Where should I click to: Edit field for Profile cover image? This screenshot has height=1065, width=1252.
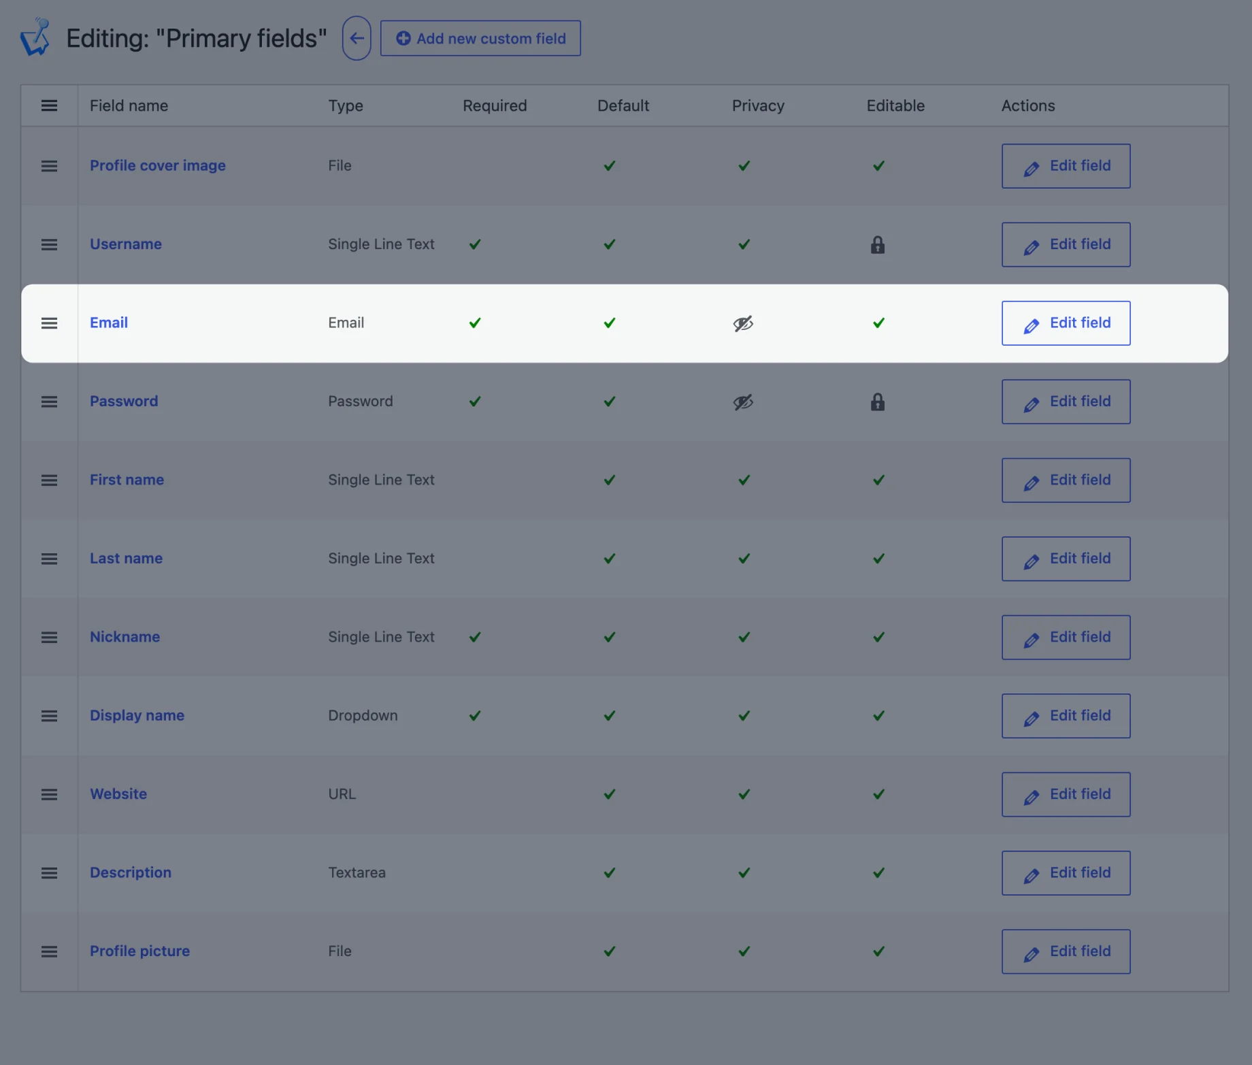point(1066,166)
